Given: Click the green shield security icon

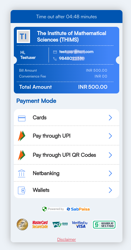Looking at the screenshot, I should coord(44,209).
